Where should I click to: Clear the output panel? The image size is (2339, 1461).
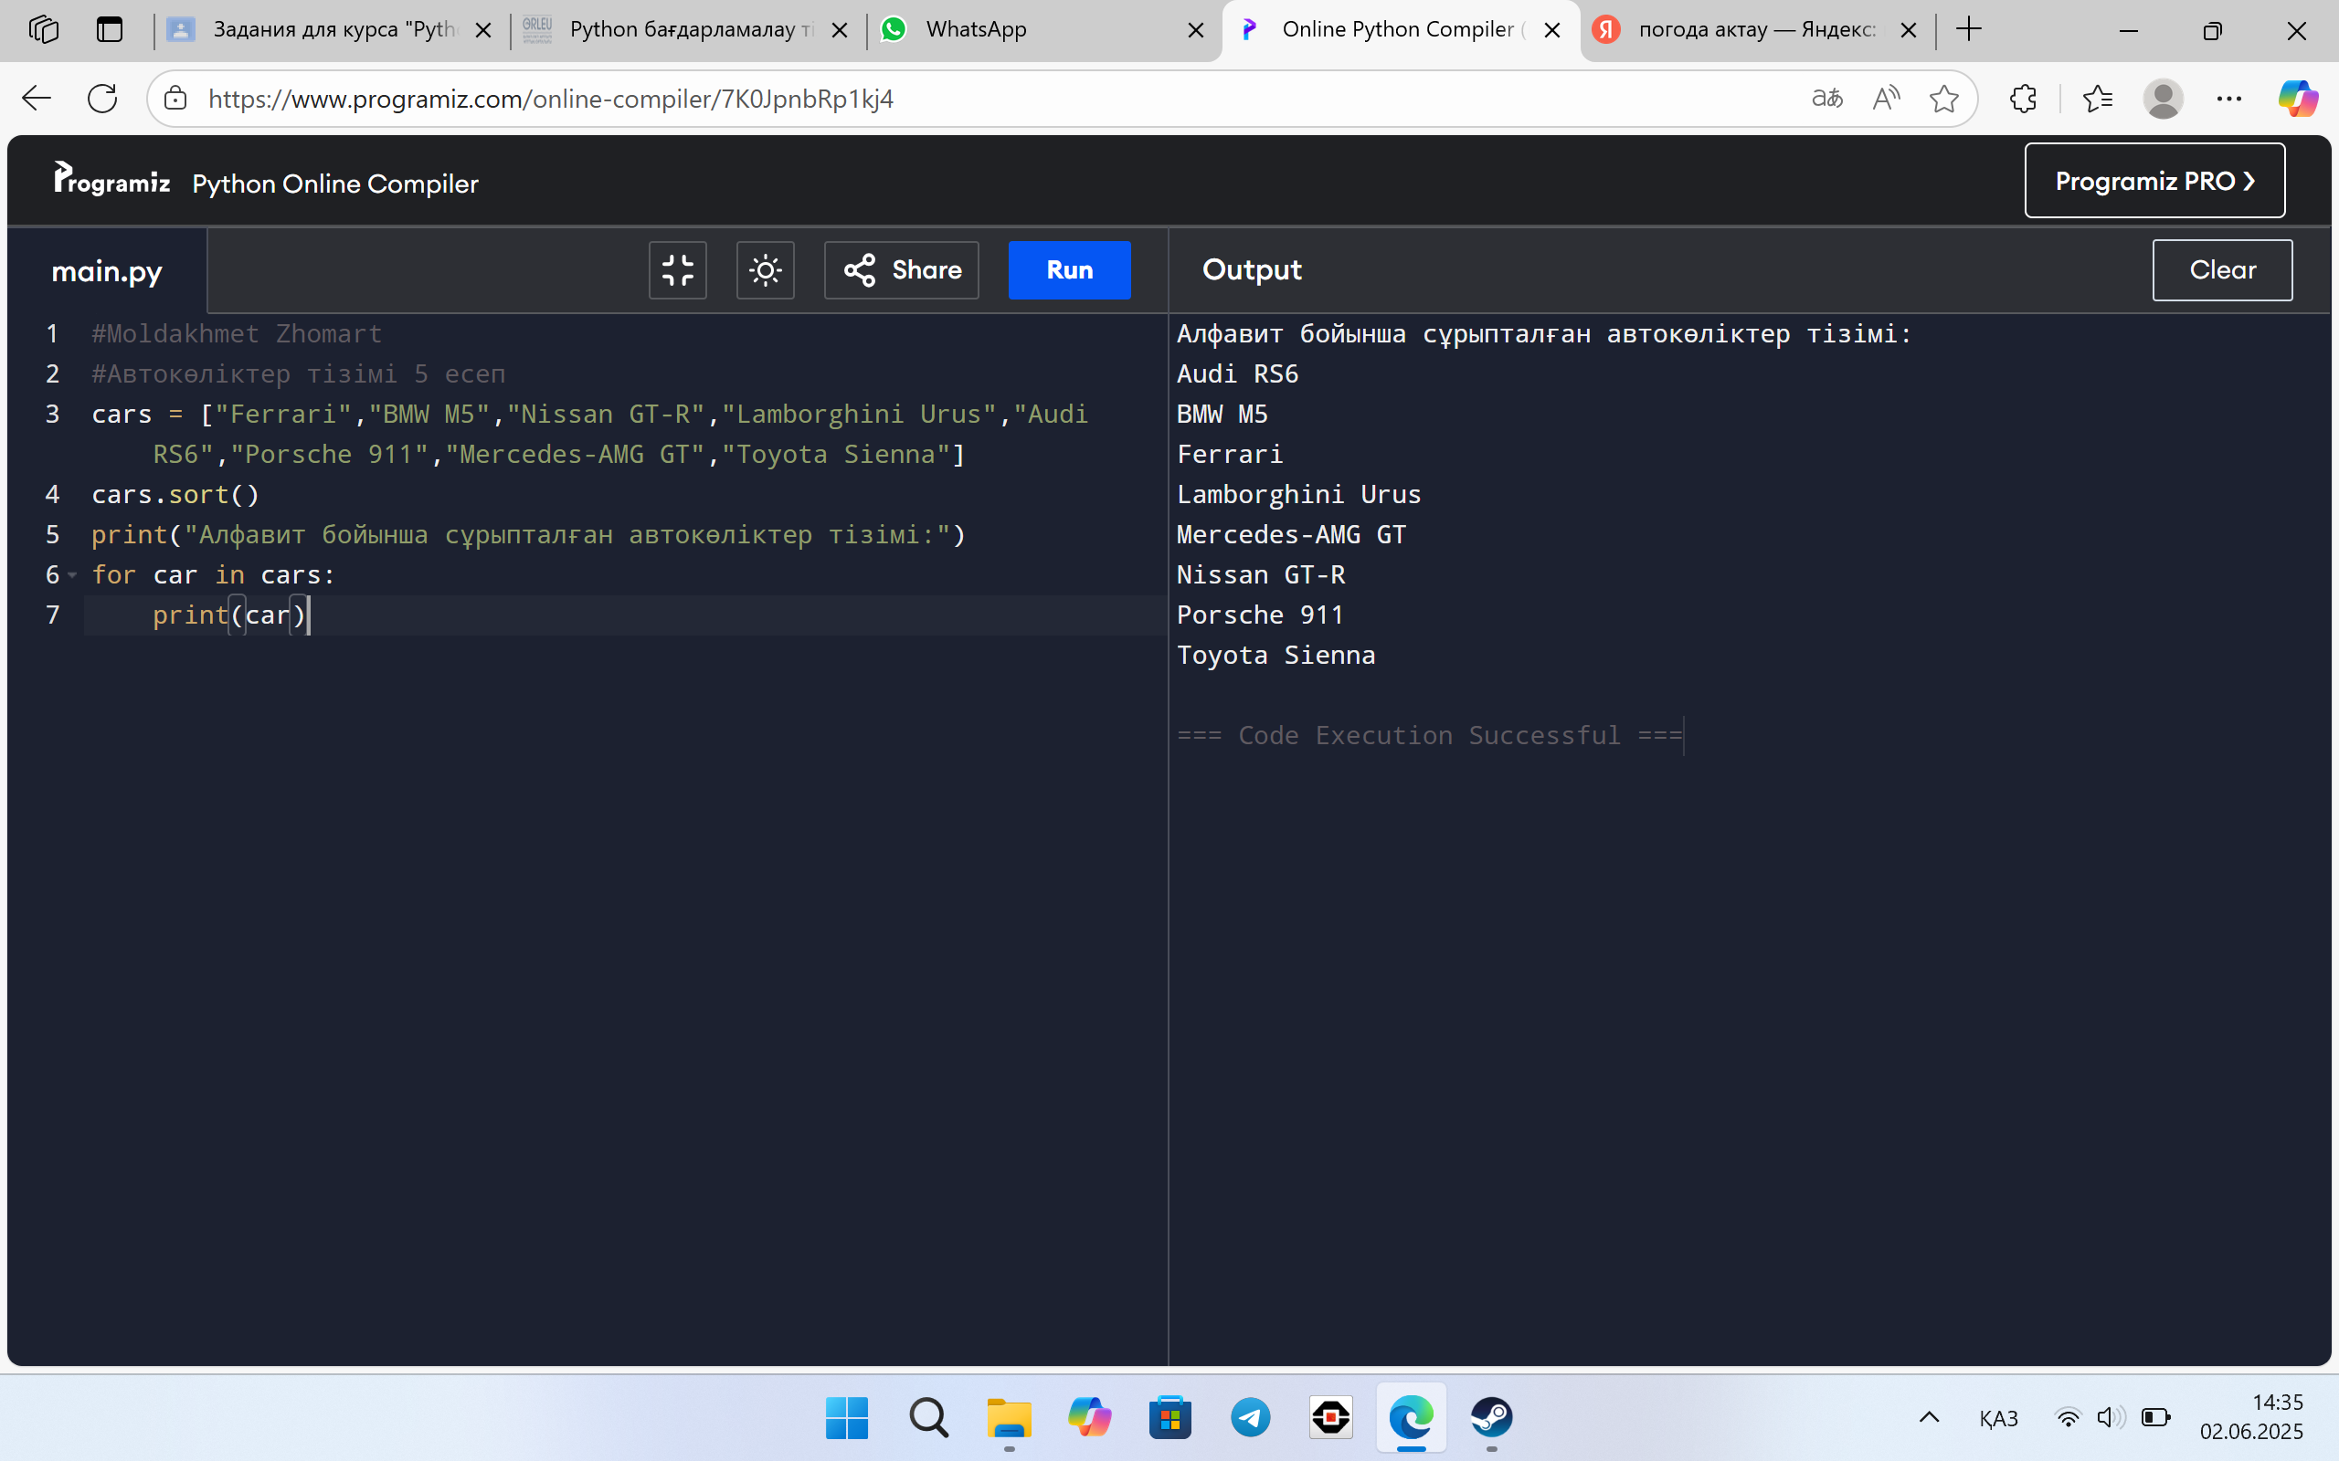click(x=2222, y=269)
